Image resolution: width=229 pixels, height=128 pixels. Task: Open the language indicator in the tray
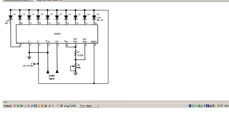pos(190,106)
